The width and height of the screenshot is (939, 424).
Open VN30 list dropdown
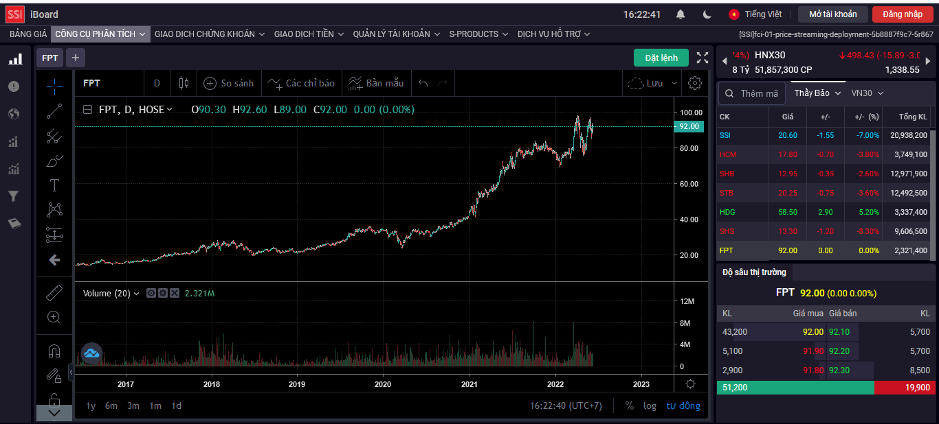(868, 93)
